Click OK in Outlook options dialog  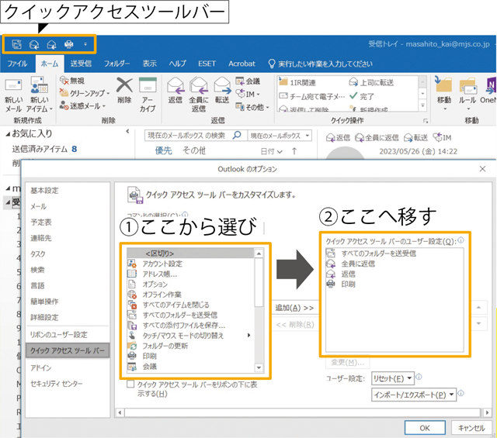coord(425,428)
